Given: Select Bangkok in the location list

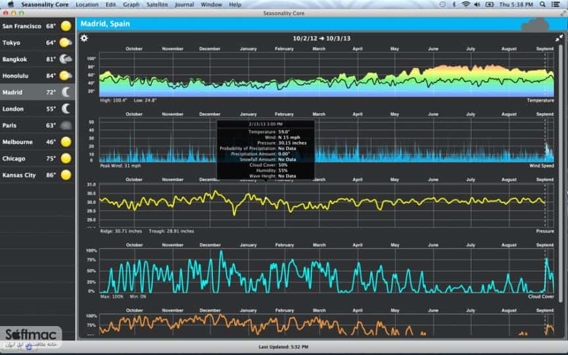Looking at the screenshot, I should (37, 59).
